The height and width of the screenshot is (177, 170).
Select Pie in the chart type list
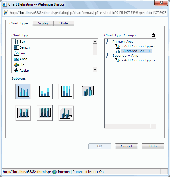[22, 65]
